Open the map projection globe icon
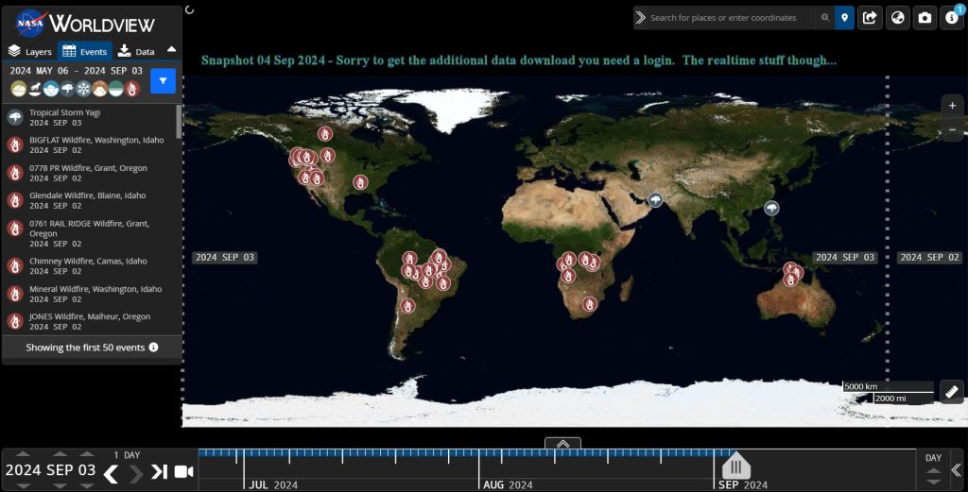This screenshot has height=492, width=968. [x=897, y=18]
